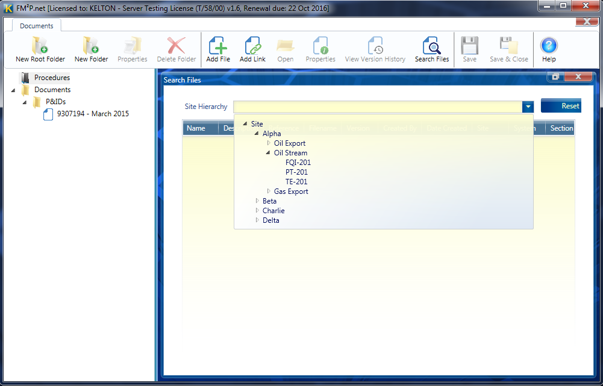Sort results by Section column
The image size is (603, 386).
(x=560, y=128)
